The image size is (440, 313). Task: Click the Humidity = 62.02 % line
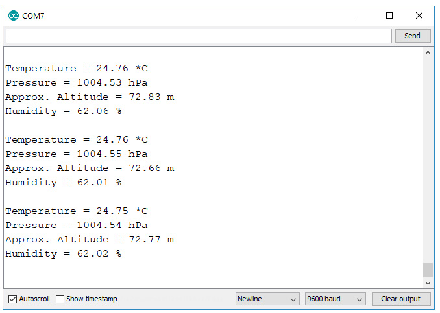(x=64, y=254)
